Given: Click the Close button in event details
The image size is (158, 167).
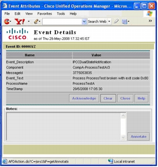Looking at the screenshot, I should [125, 98].
